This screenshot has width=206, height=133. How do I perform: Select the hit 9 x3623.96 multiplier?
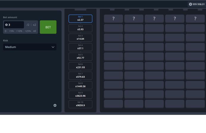click(x=80, y=95)
